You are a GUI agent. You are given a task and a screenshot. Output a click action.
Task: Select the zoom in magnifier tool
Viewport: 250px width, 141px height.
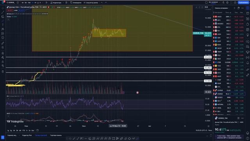3,47
